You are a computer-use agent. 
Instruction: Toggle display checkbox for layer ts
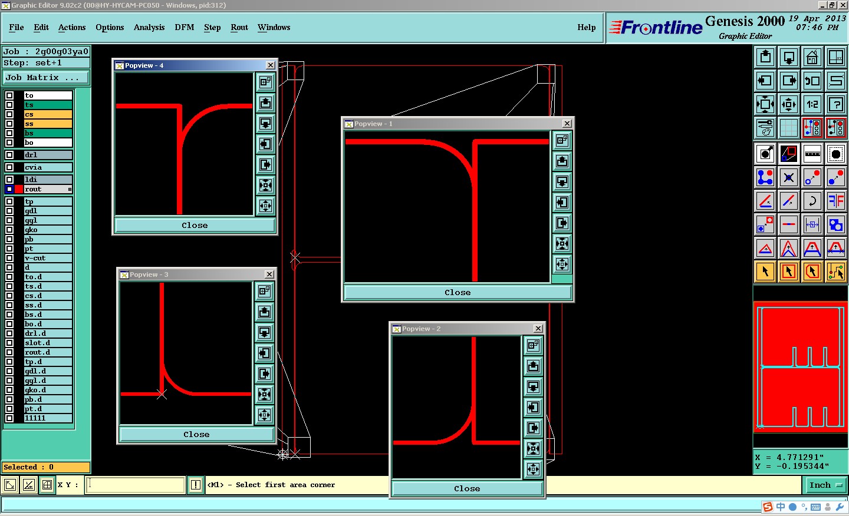click(x=9, y=105)
